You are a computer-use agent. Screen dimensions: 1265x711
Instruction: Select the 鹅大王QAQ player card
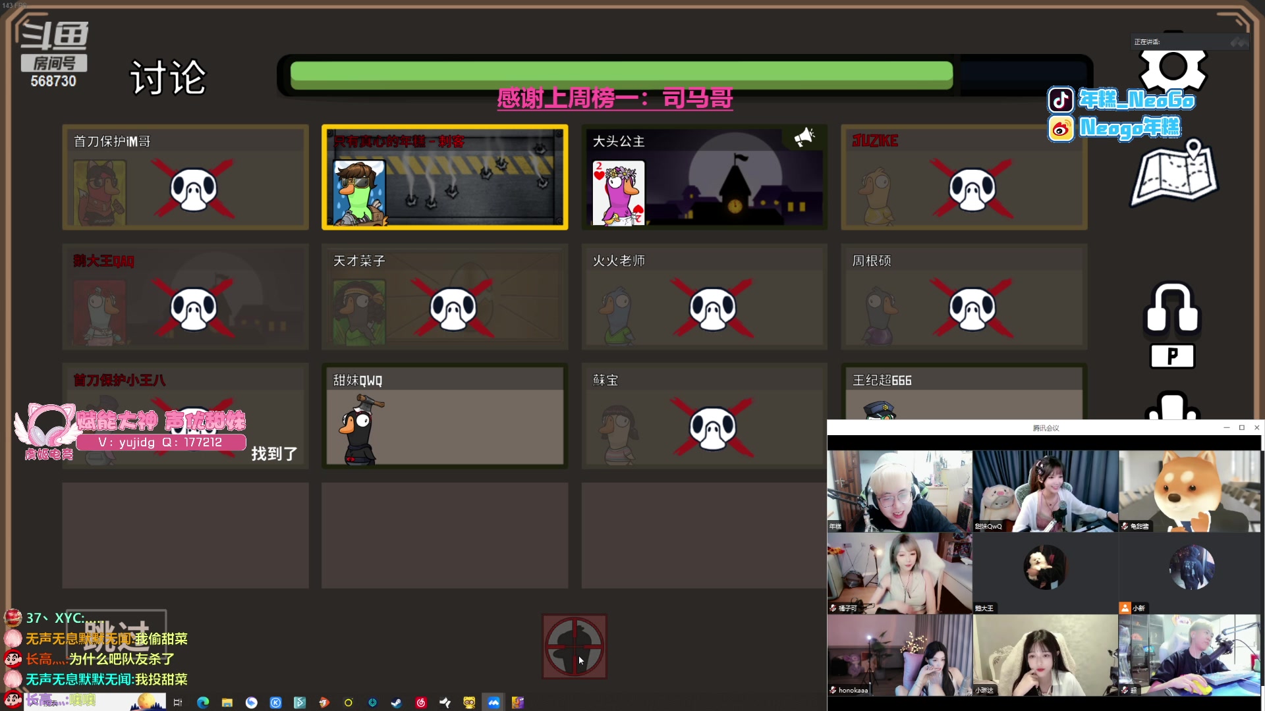pos(185,297)
